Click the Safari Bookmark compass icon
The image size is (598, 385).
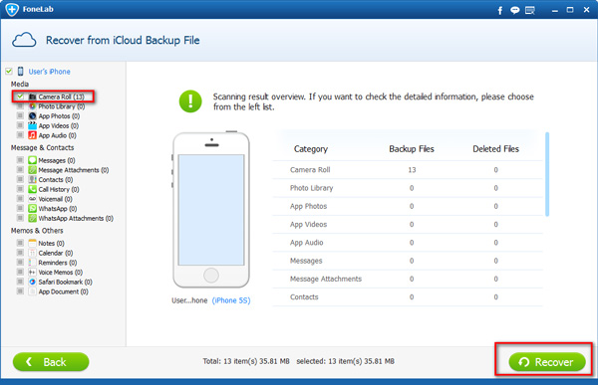pos(33,282)
